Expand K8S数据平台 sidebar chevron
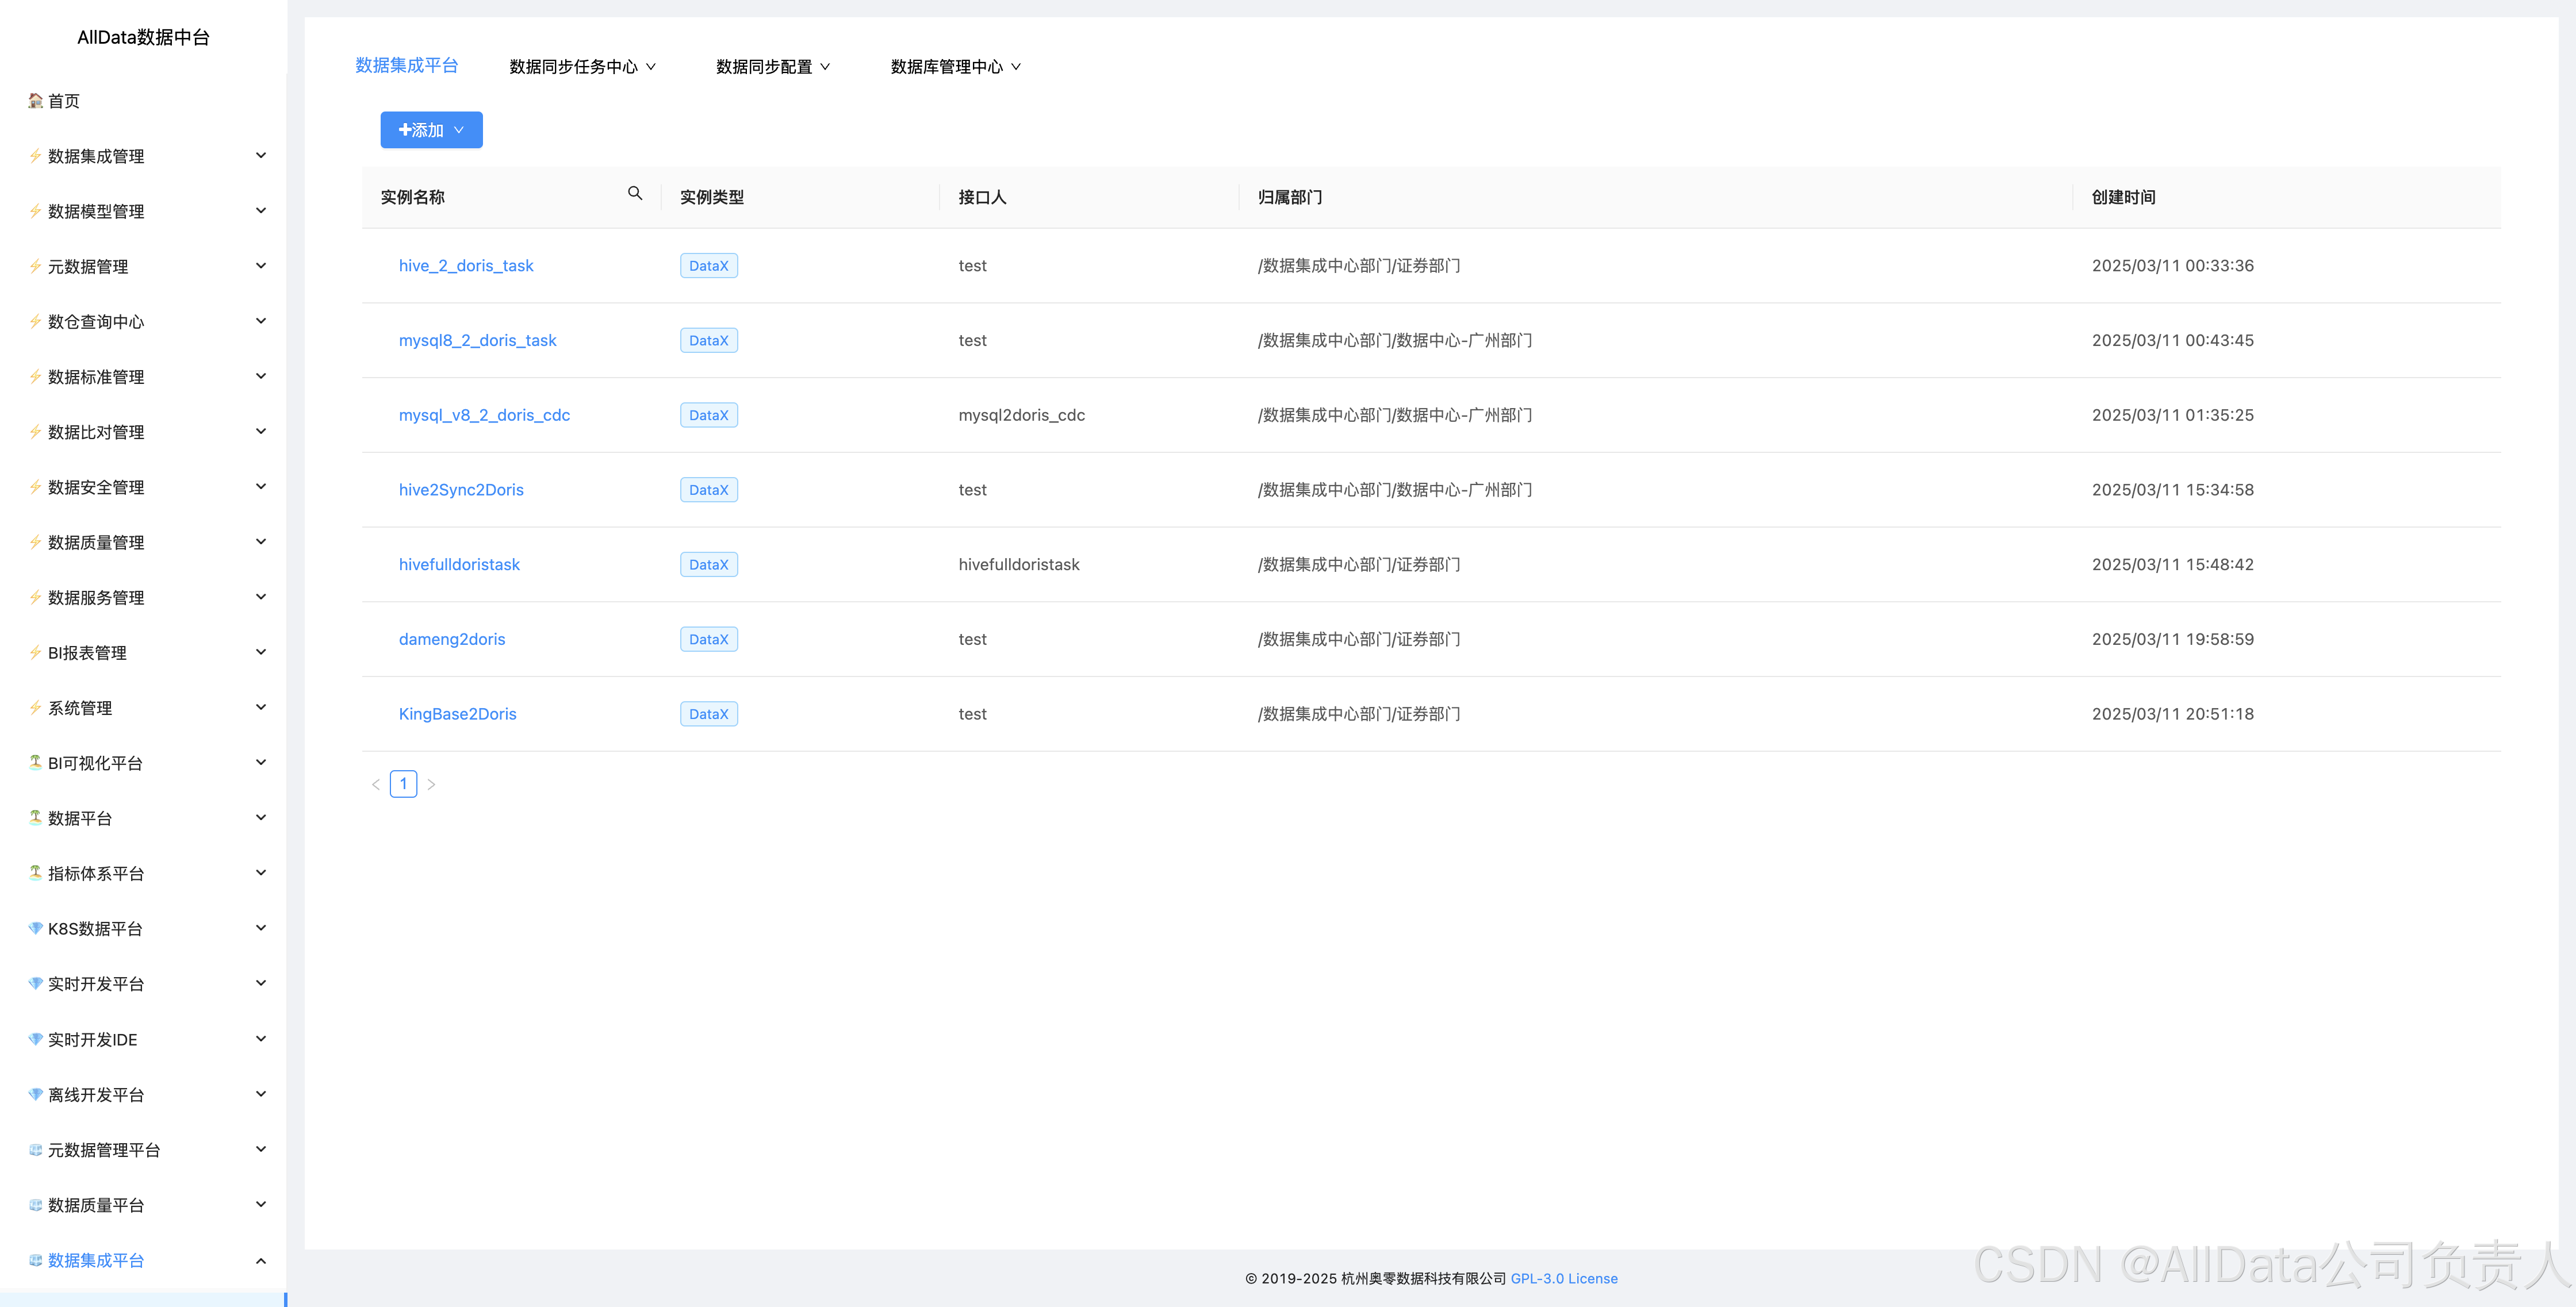 click(261, 928)
